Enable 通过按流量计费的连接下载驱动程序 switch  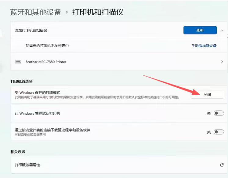point(219,132)
